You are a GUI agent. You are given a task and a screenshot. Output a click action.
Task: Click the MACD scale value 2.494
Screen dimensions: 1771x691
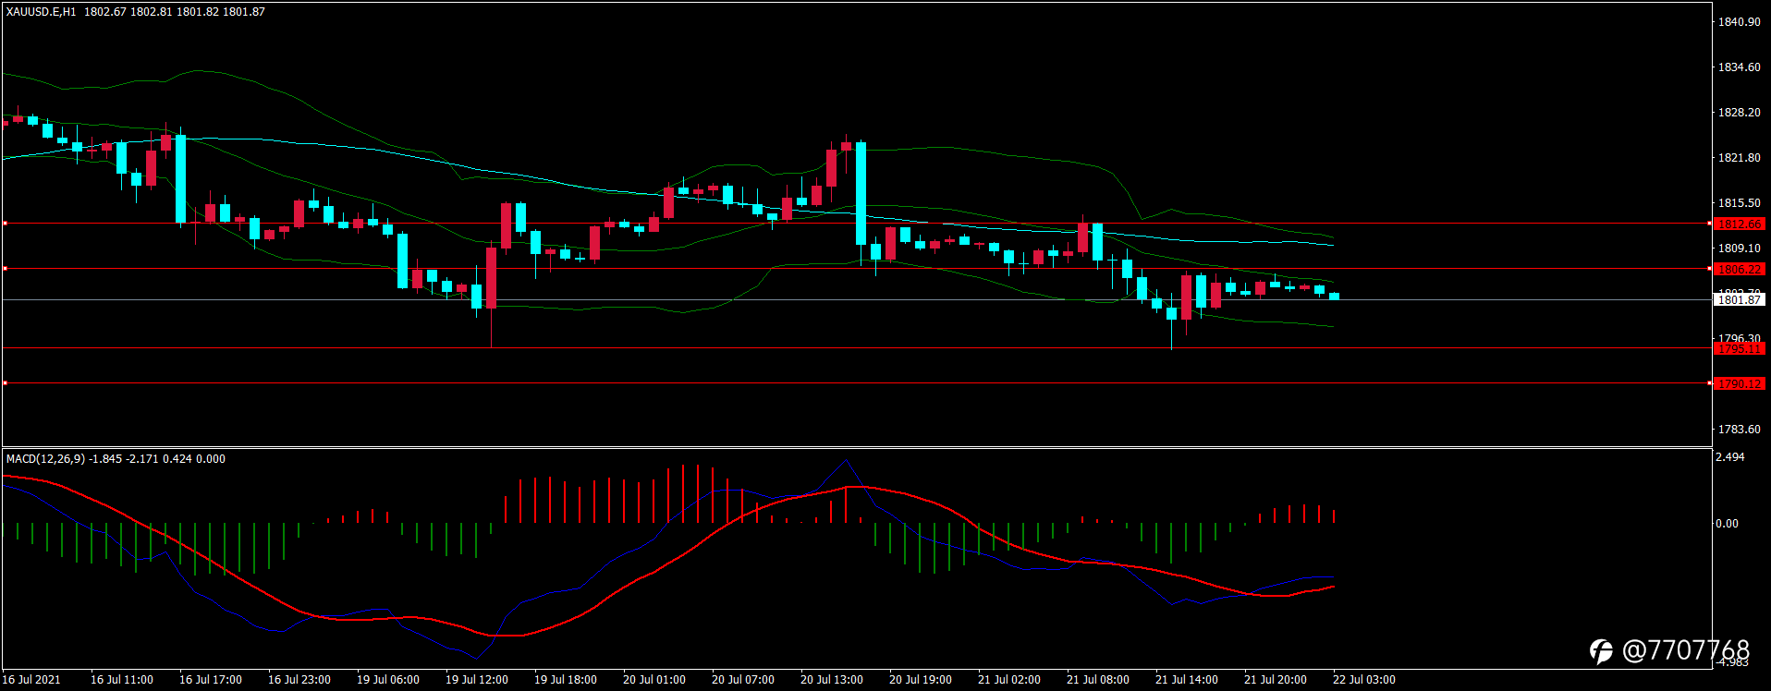(1729, 457)
